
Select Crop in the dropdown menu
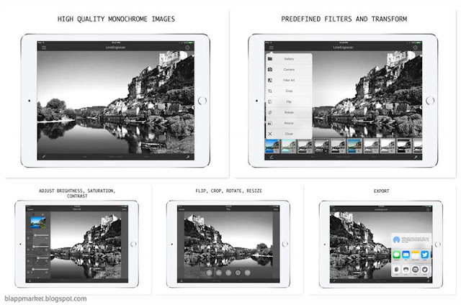click(289, 91)
